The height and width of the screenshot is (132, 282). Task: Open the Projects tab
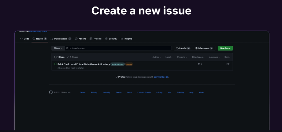click(x=96, y=39)
